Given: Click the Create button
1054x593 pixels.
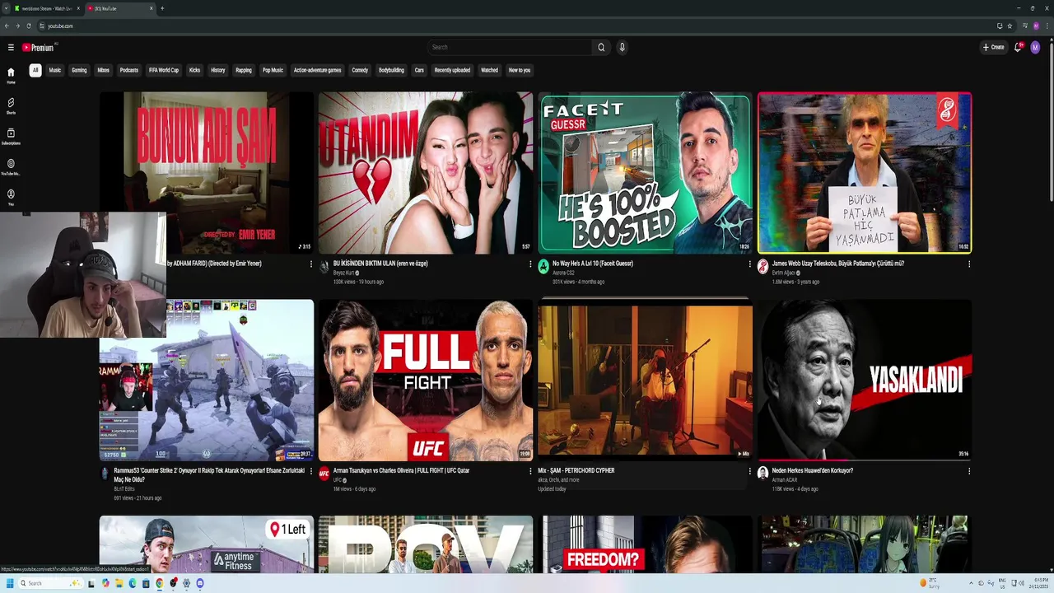Looking at the screenshot, I should pyautogui.click(x=994, y=47).
